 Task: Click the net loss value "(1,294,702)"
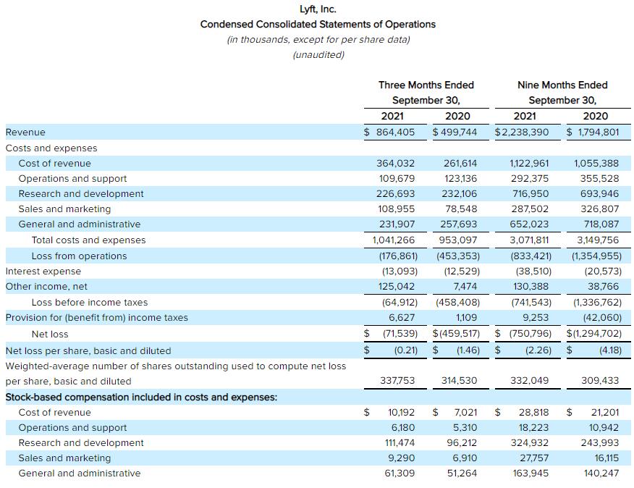click(x=597, y=334)
